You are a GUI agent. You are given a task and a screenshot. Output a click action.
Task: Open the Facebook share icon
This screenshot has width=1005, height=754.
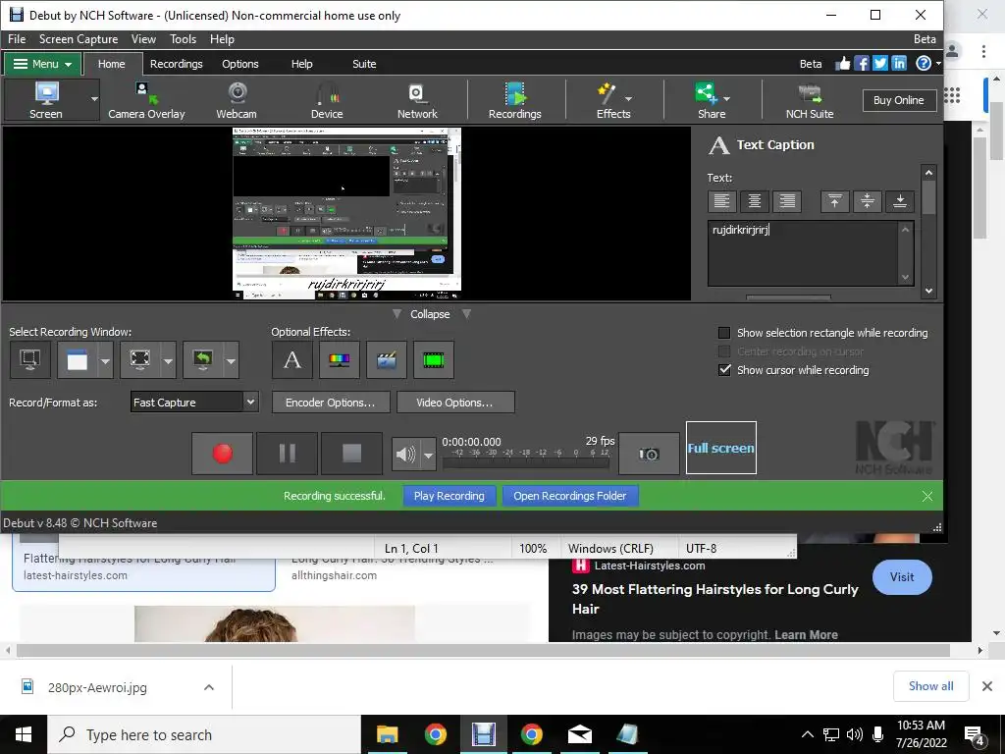(x=862, y=63)
